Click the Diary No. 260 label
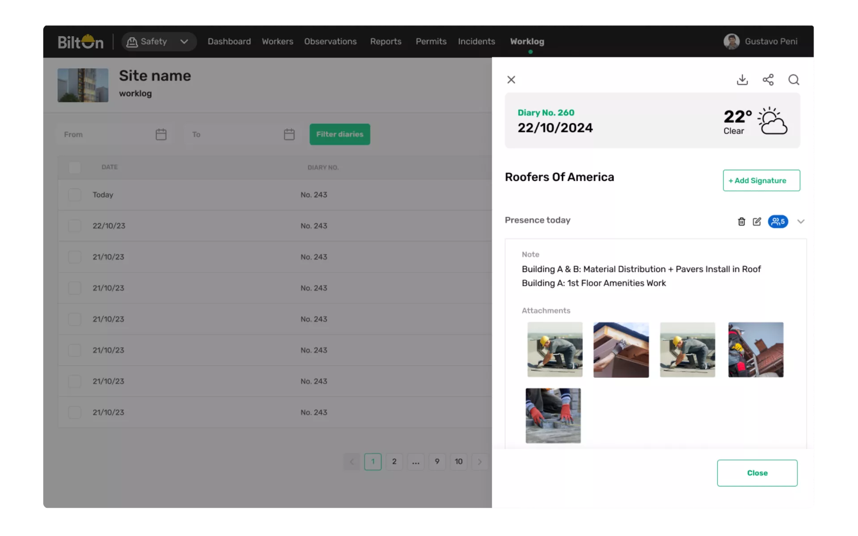This screenshot has height=536, width=858. coord(546,113)
